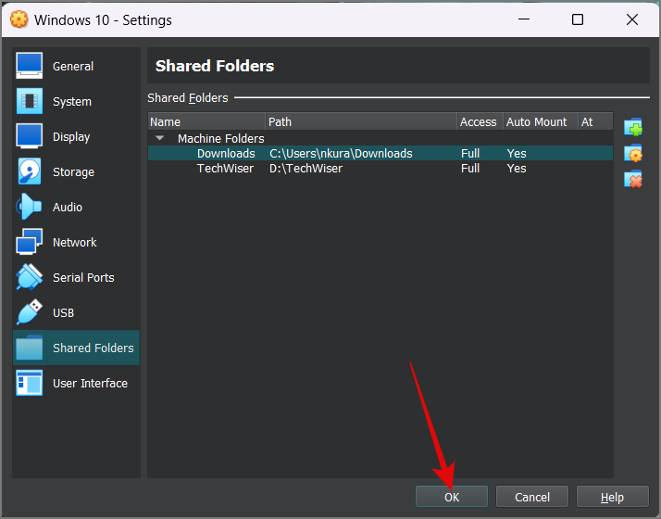The image size is (661, 519).
Task: Remove the selected shared folder
Action: click(633, 179)
